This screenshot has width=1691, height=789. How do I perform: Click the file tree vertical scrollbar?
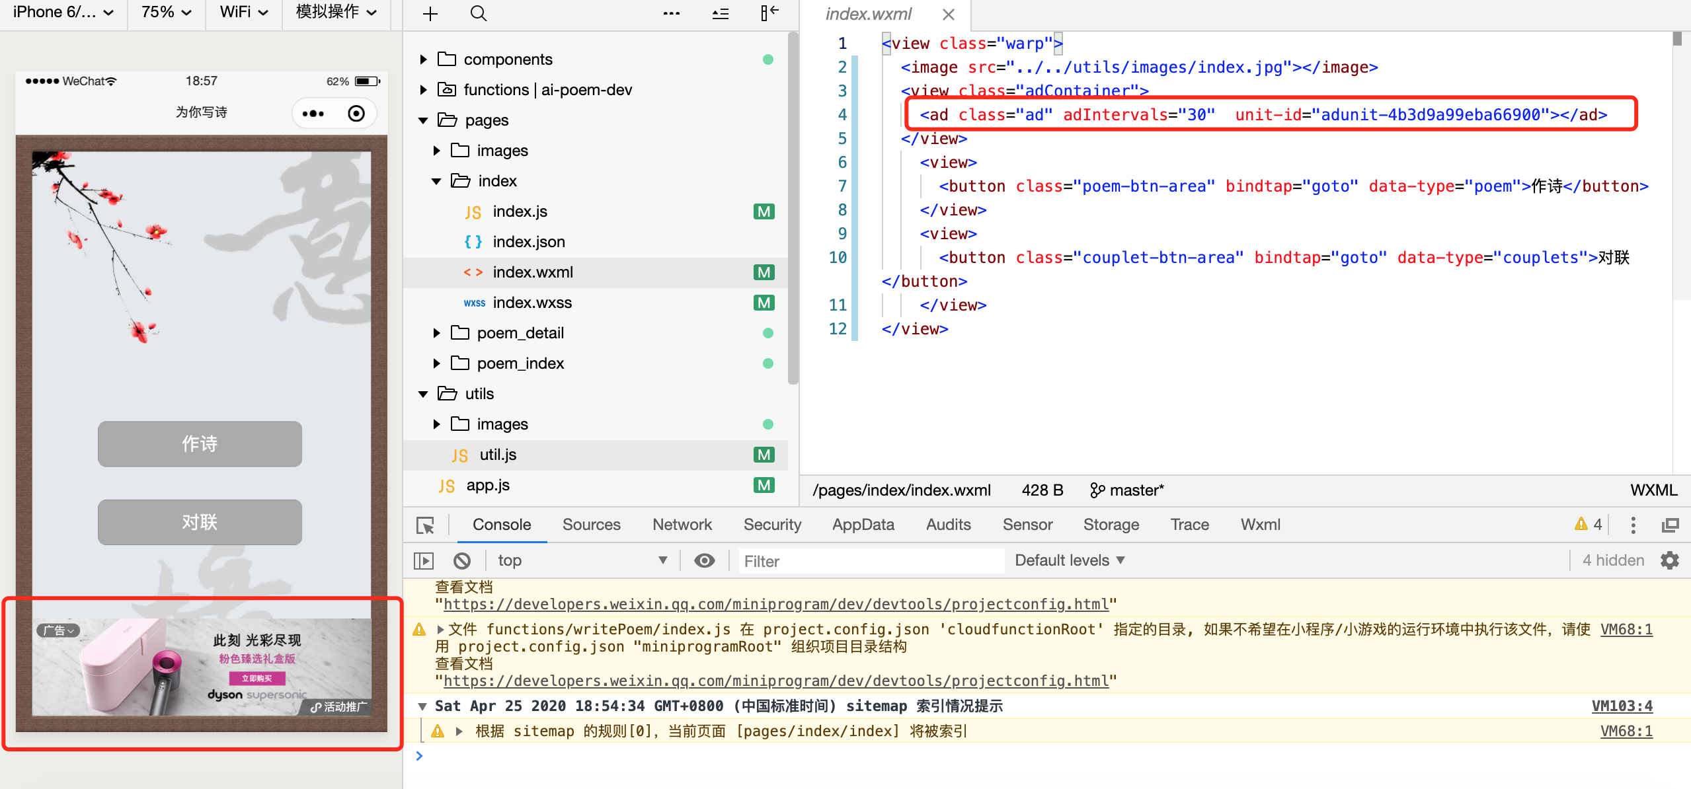click(x=793, y=208)
